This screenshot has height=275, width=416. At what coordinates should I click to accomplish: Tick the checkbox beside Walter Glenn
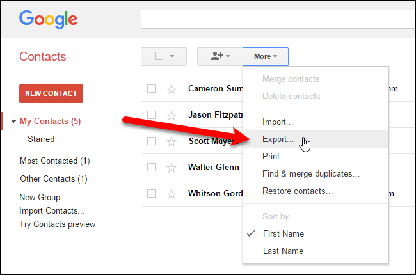point(152,168)
